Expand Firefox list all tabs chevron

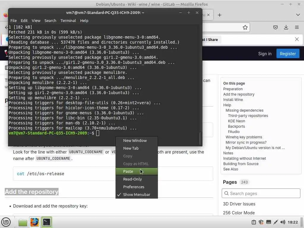298,15
